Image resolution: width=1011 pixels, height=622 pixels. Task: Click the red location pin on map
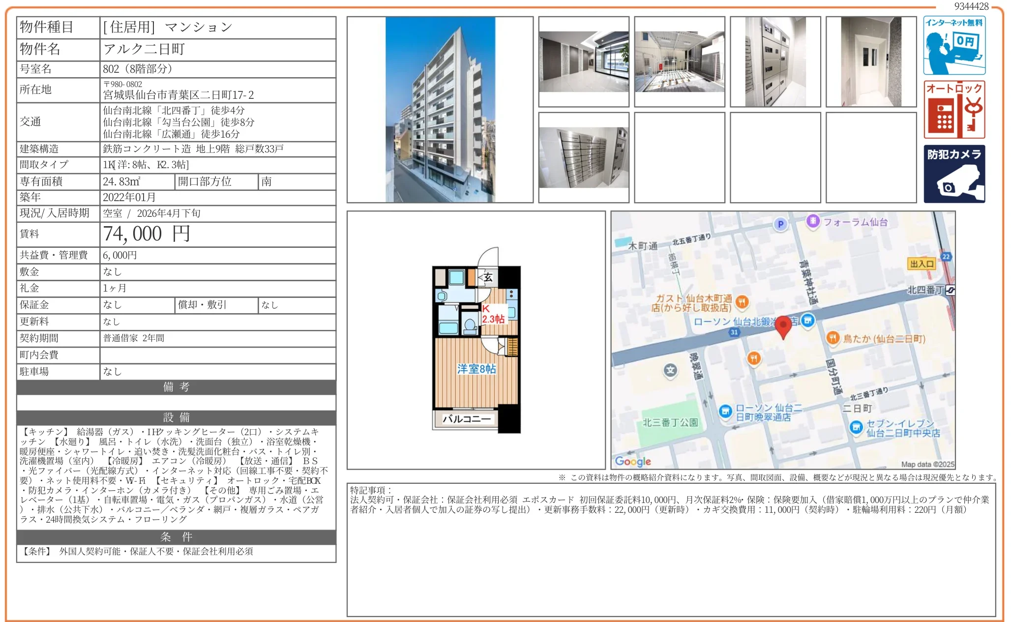(x=783, y=326)
